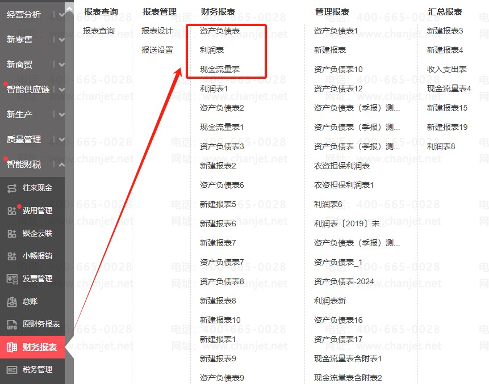Screen dimensions: 489x384
Task: Open the 利润表8 report
Action: click(441, 146)
